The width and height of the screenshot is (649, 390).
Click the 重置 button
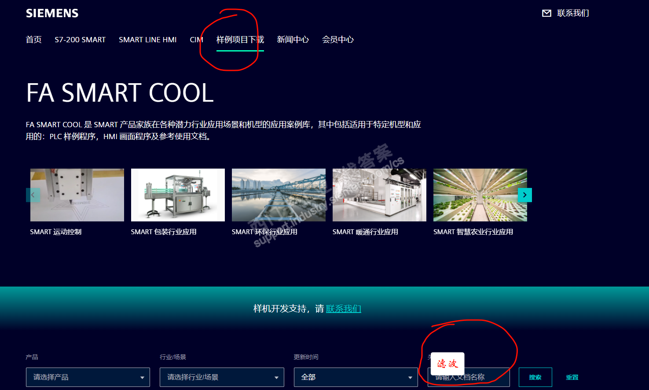pos(572,377)
